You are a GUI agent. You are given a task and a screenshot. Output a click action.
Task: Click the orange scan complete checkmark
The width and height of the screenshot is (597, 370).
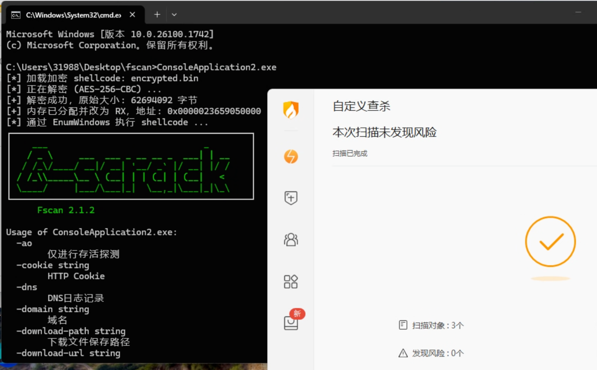(550, 241)
